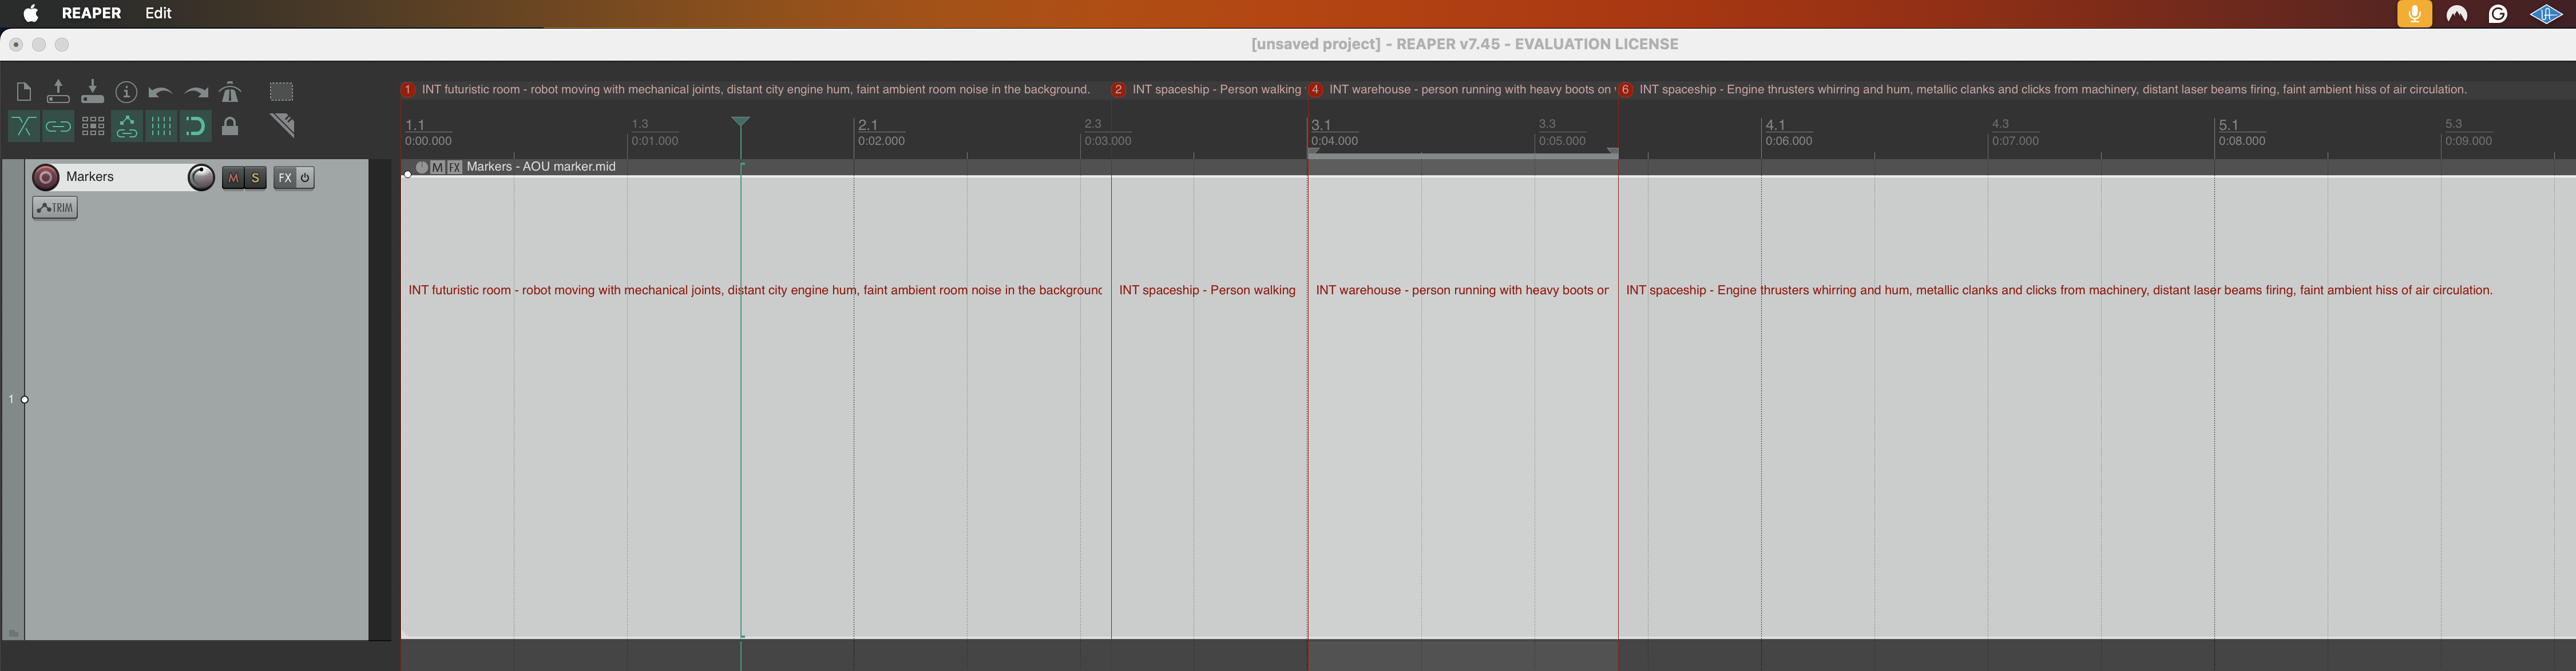Click marker 6 INT spaceship in timeline

coord(1626,90)
